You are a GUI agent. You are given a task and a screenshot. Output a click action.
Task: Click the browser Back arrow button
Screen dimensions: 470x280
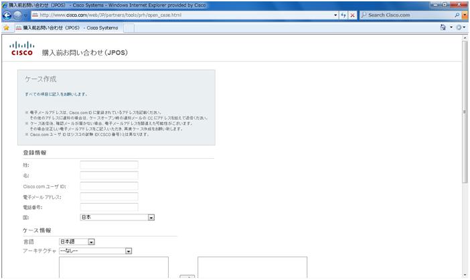tap(7, 15)
